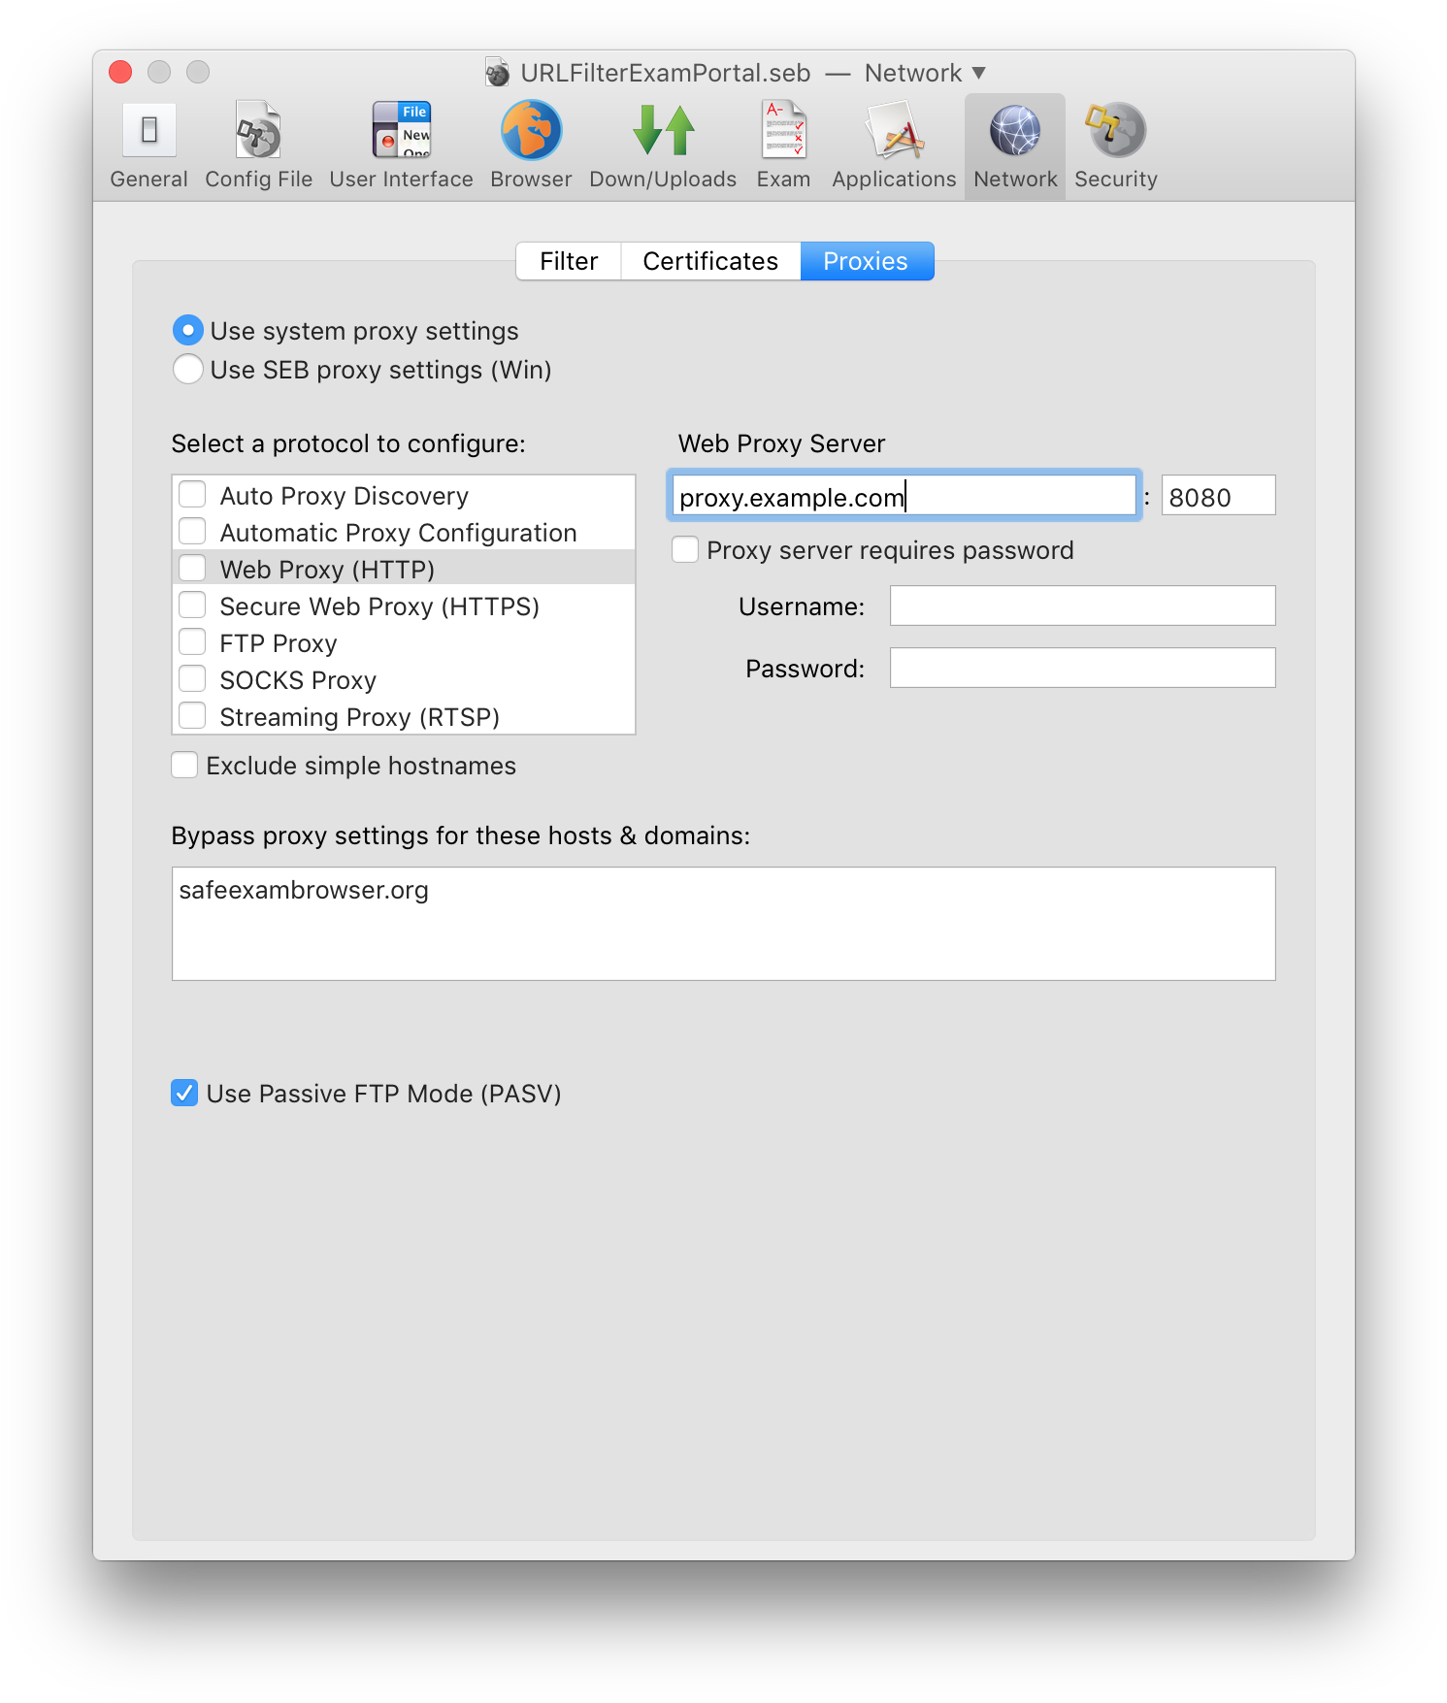This screenshot has width=1447, height=1703.
Task: Toggle Exclude simple hostnames checkbox
Action: tap(184, 766)
